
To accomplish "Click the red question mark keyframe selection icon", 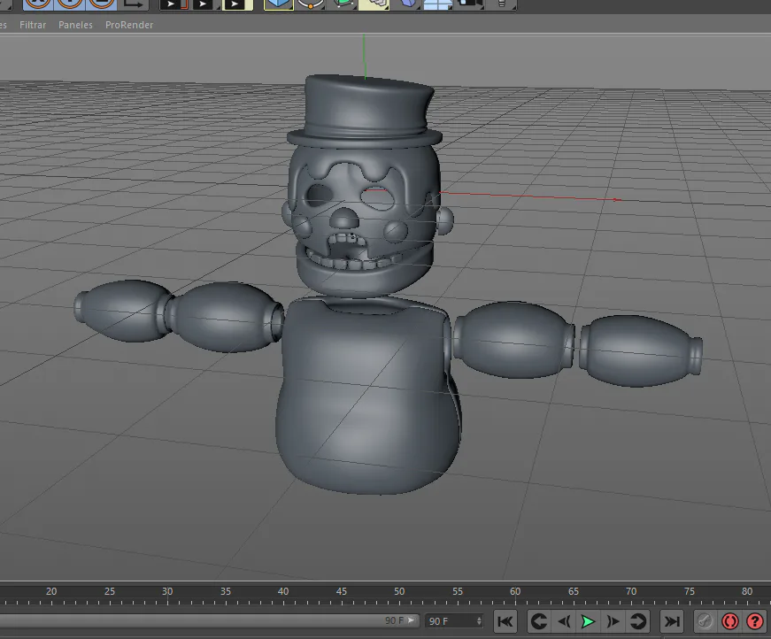I will [x=755, y=621].
